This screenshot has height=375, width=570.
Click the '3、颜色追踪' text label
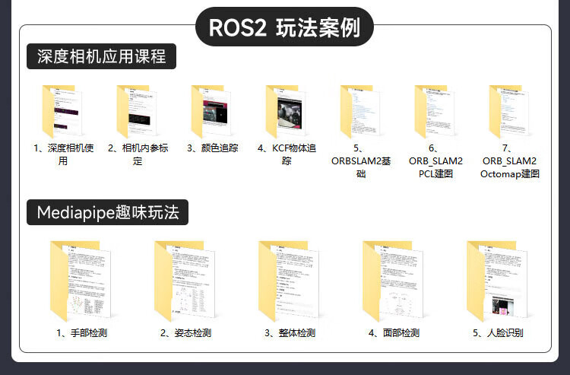212,148
